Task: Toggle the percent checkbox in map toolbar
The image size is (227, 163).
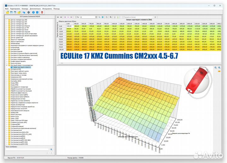Action: [76, 17]
